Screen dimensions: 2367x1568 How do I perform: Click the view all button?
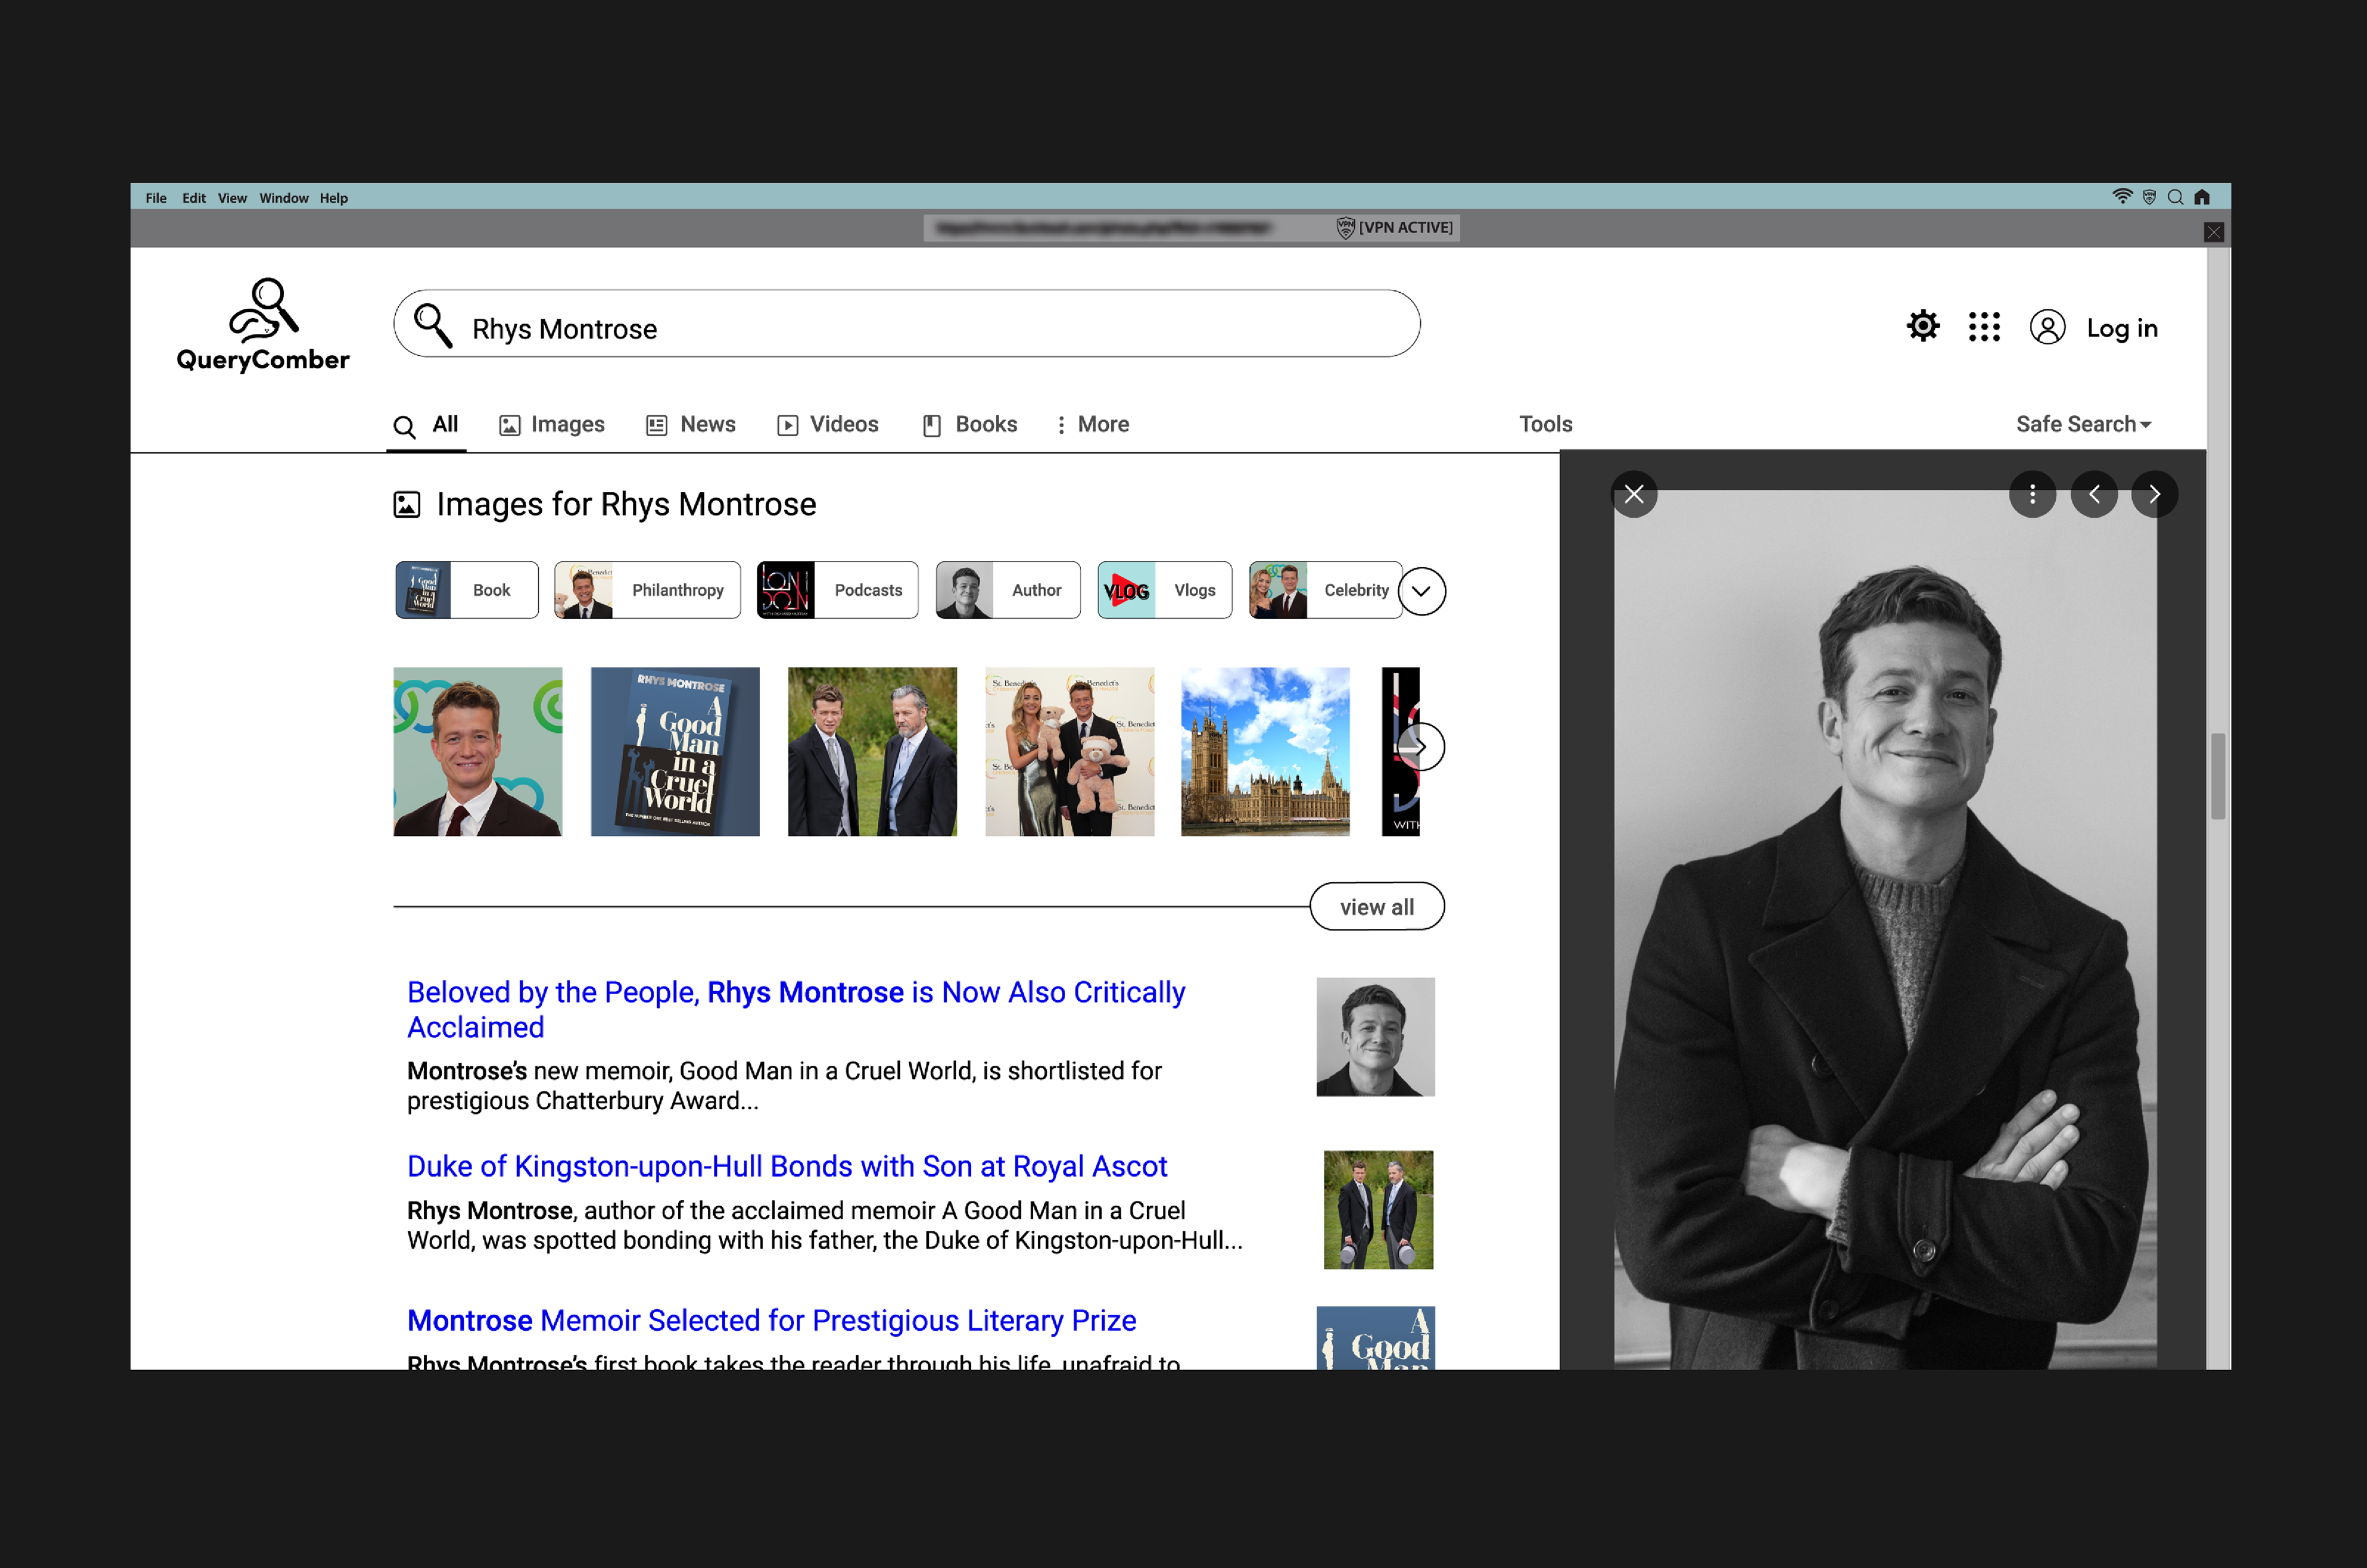[x=1376, y=907]
